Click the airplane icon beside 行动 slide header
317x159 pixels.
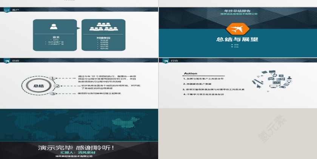pos(166,61)
